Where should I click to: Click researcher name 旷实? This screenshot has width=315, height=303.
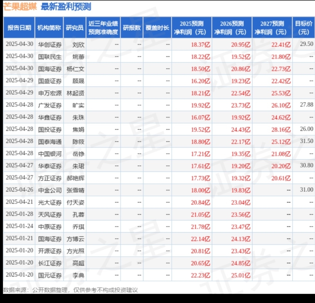tap(78, 105)
